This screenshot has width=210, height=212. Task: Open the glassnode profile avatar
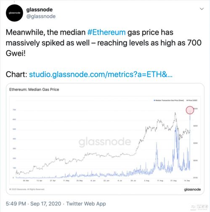point(14,13)
